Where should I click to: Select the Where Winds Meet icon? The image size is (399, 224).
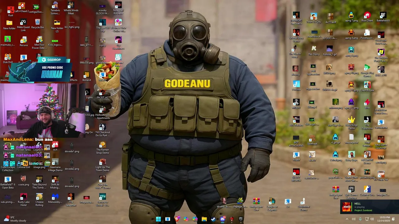click(x=71, y=8)
